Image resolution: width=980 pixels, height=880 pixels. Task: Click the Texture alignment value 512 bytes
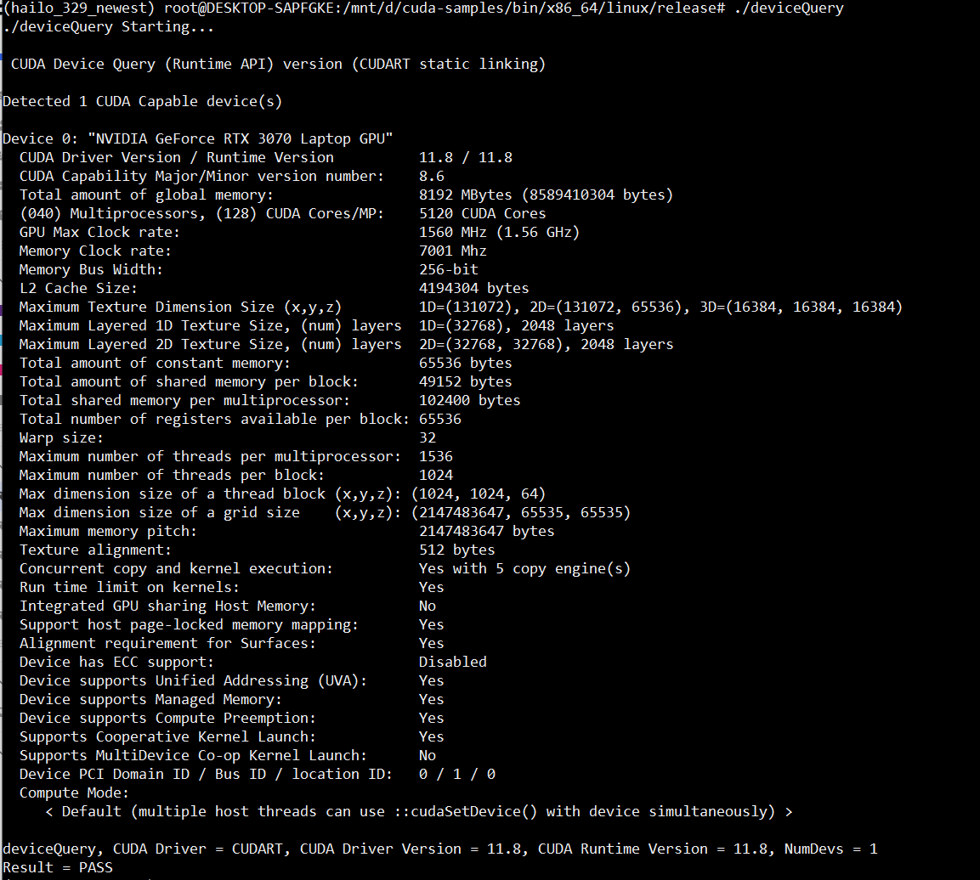[x=456, y=550]
